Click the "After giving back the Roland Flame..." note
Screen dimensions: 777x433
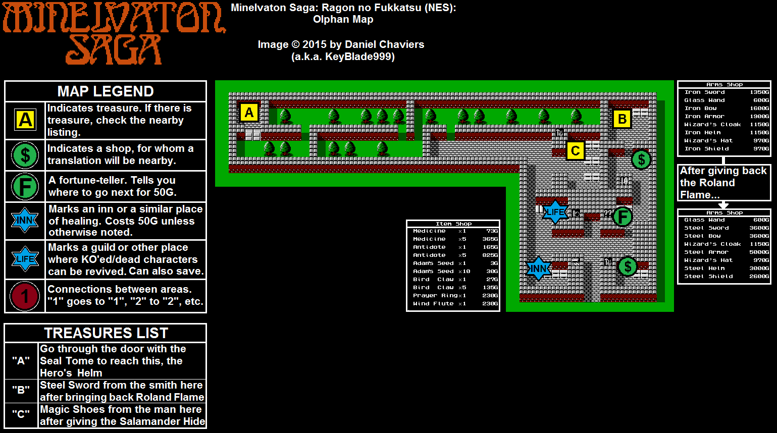click(723, 183)
